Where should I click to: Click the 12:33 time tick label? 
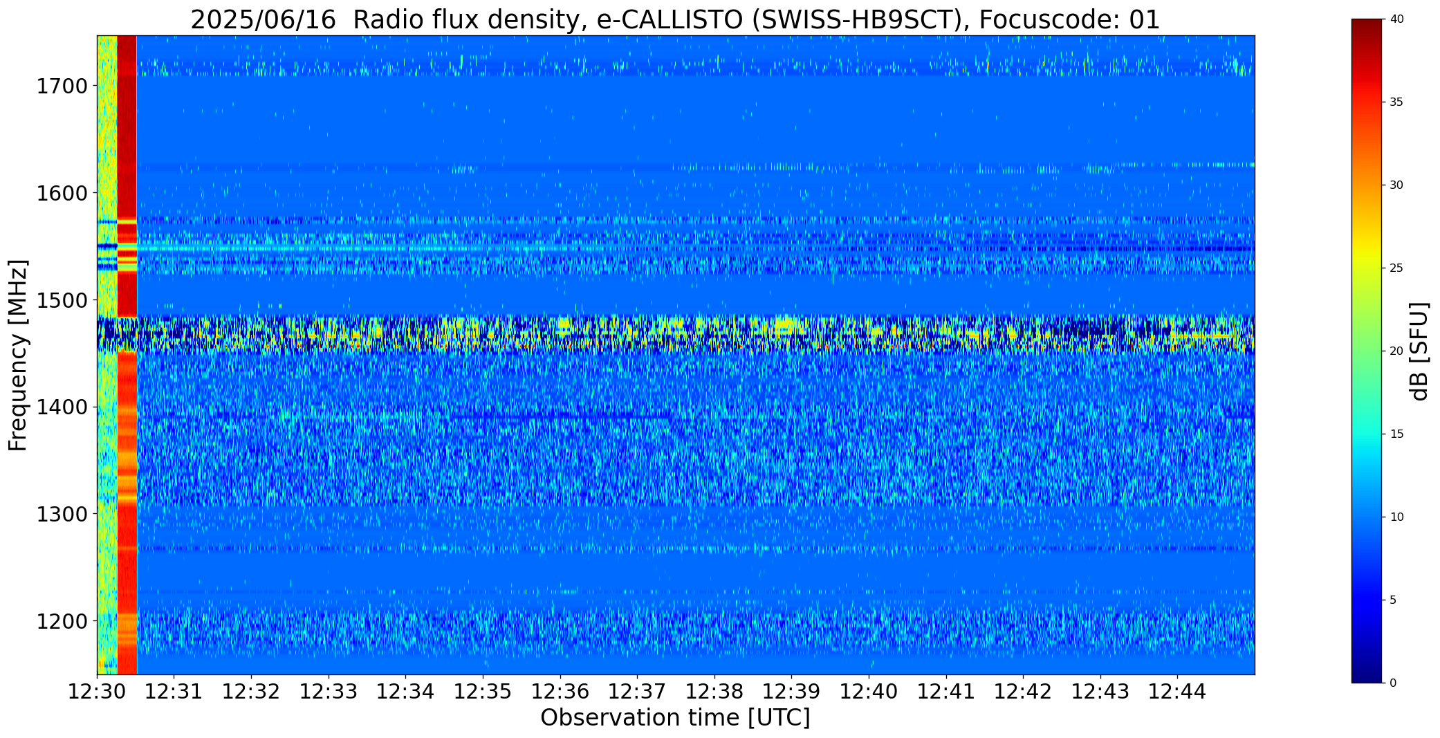pos(329,692)
